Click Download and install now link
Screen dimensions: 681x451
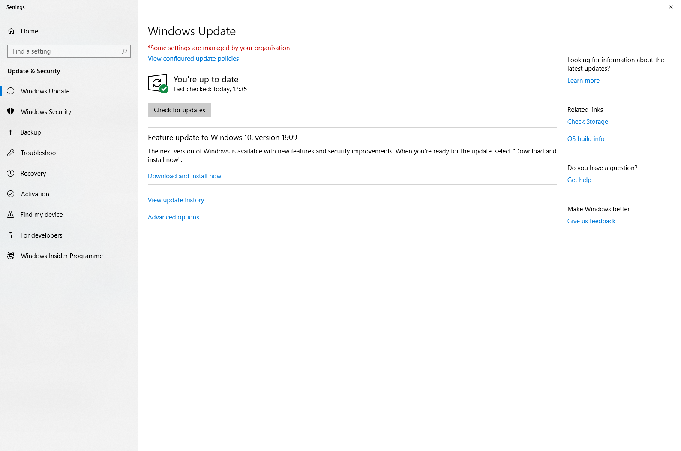(x=184, y=176)
